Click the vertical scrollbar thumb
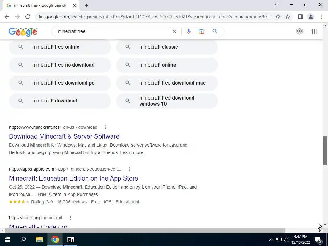 tap(325, 150)
